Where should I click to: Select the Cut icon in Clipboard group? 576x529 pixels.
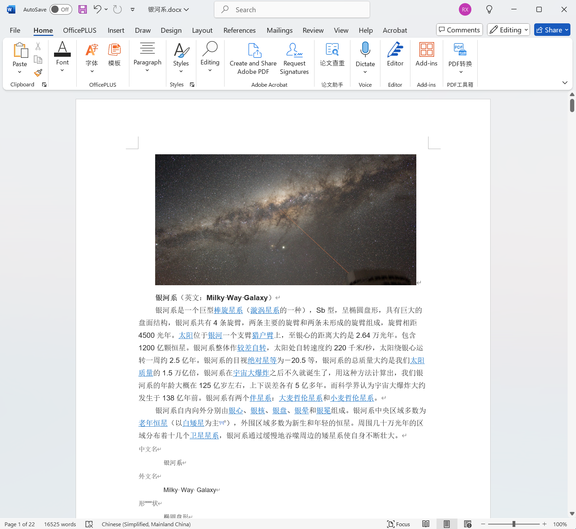point(38,46)
